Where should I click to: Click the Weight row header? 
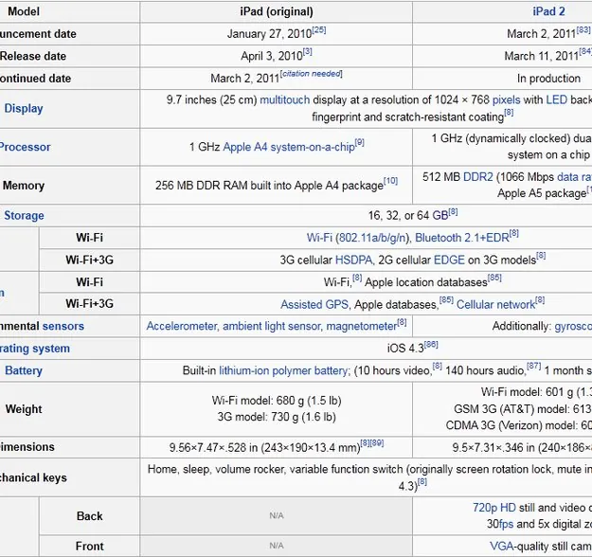(24, 409)
